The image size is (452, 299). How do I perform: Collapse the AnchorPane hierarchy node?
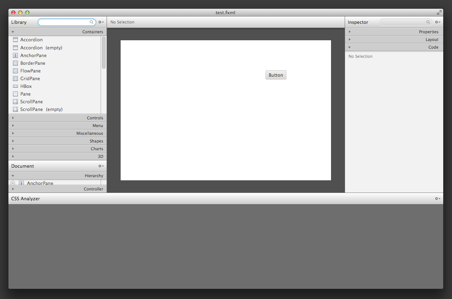coord(13,183)
